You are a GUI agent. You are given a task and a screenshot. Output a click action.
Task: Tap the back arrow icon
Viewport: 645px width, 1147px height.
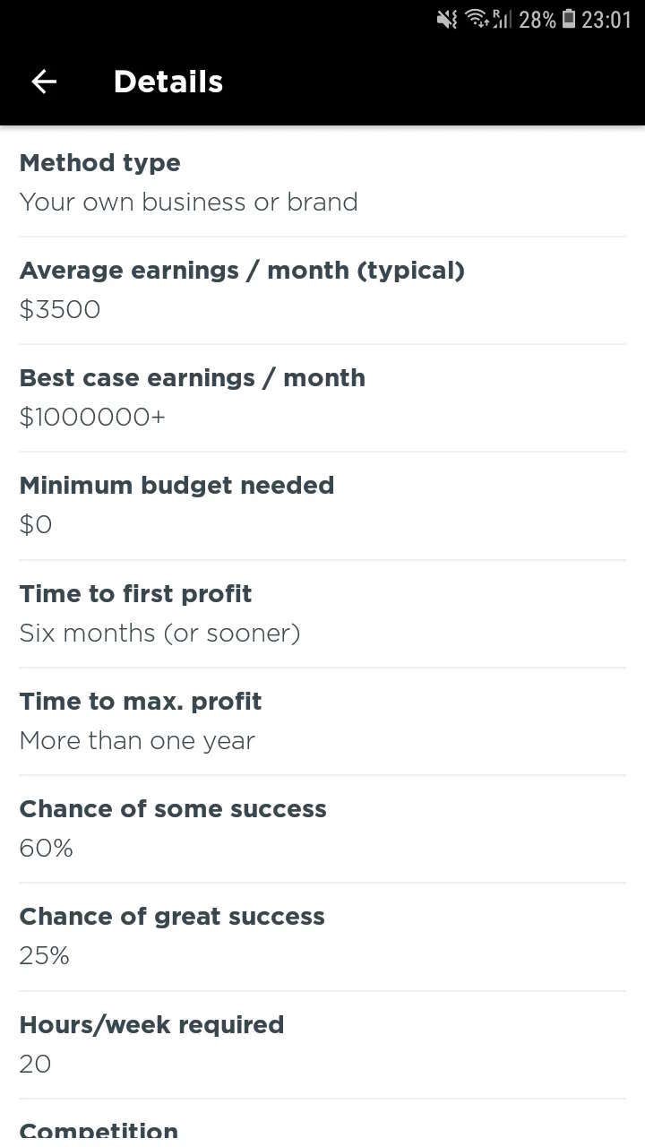pyautogui.click(x=44, y=82)
